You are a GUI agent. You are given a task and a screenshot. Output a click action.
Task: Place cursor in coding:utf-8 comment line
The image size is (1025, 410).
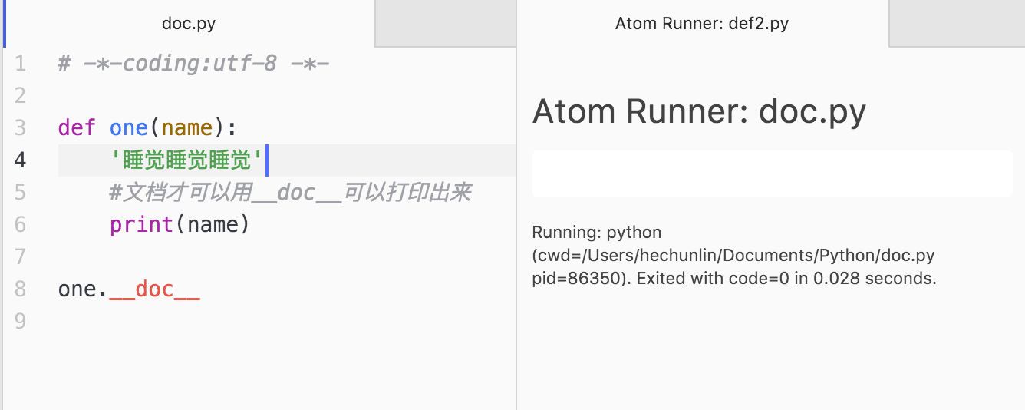pyautogui.click(x=193, y=63)
